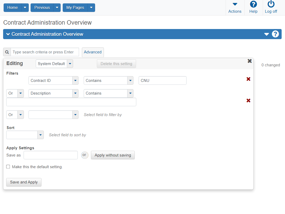
Task: Check Make this the default setting
Action: [8, 167]
